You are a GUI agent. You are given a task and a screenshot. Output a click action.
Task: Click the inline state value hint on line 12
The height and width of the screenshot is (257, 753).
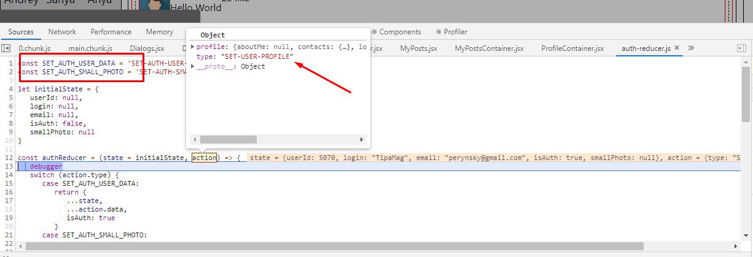493,158
